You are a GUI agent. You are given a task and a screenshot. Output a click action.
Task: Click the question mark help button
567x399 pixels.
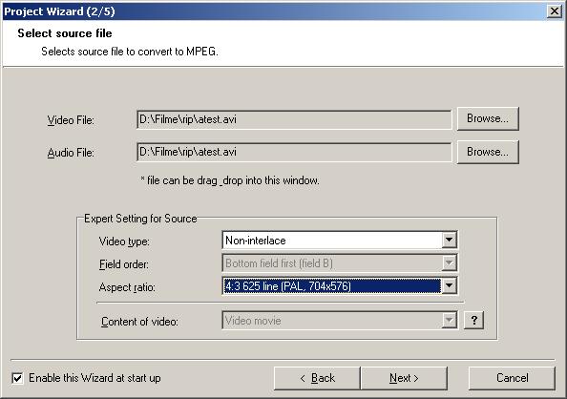[x=473, y=320]
